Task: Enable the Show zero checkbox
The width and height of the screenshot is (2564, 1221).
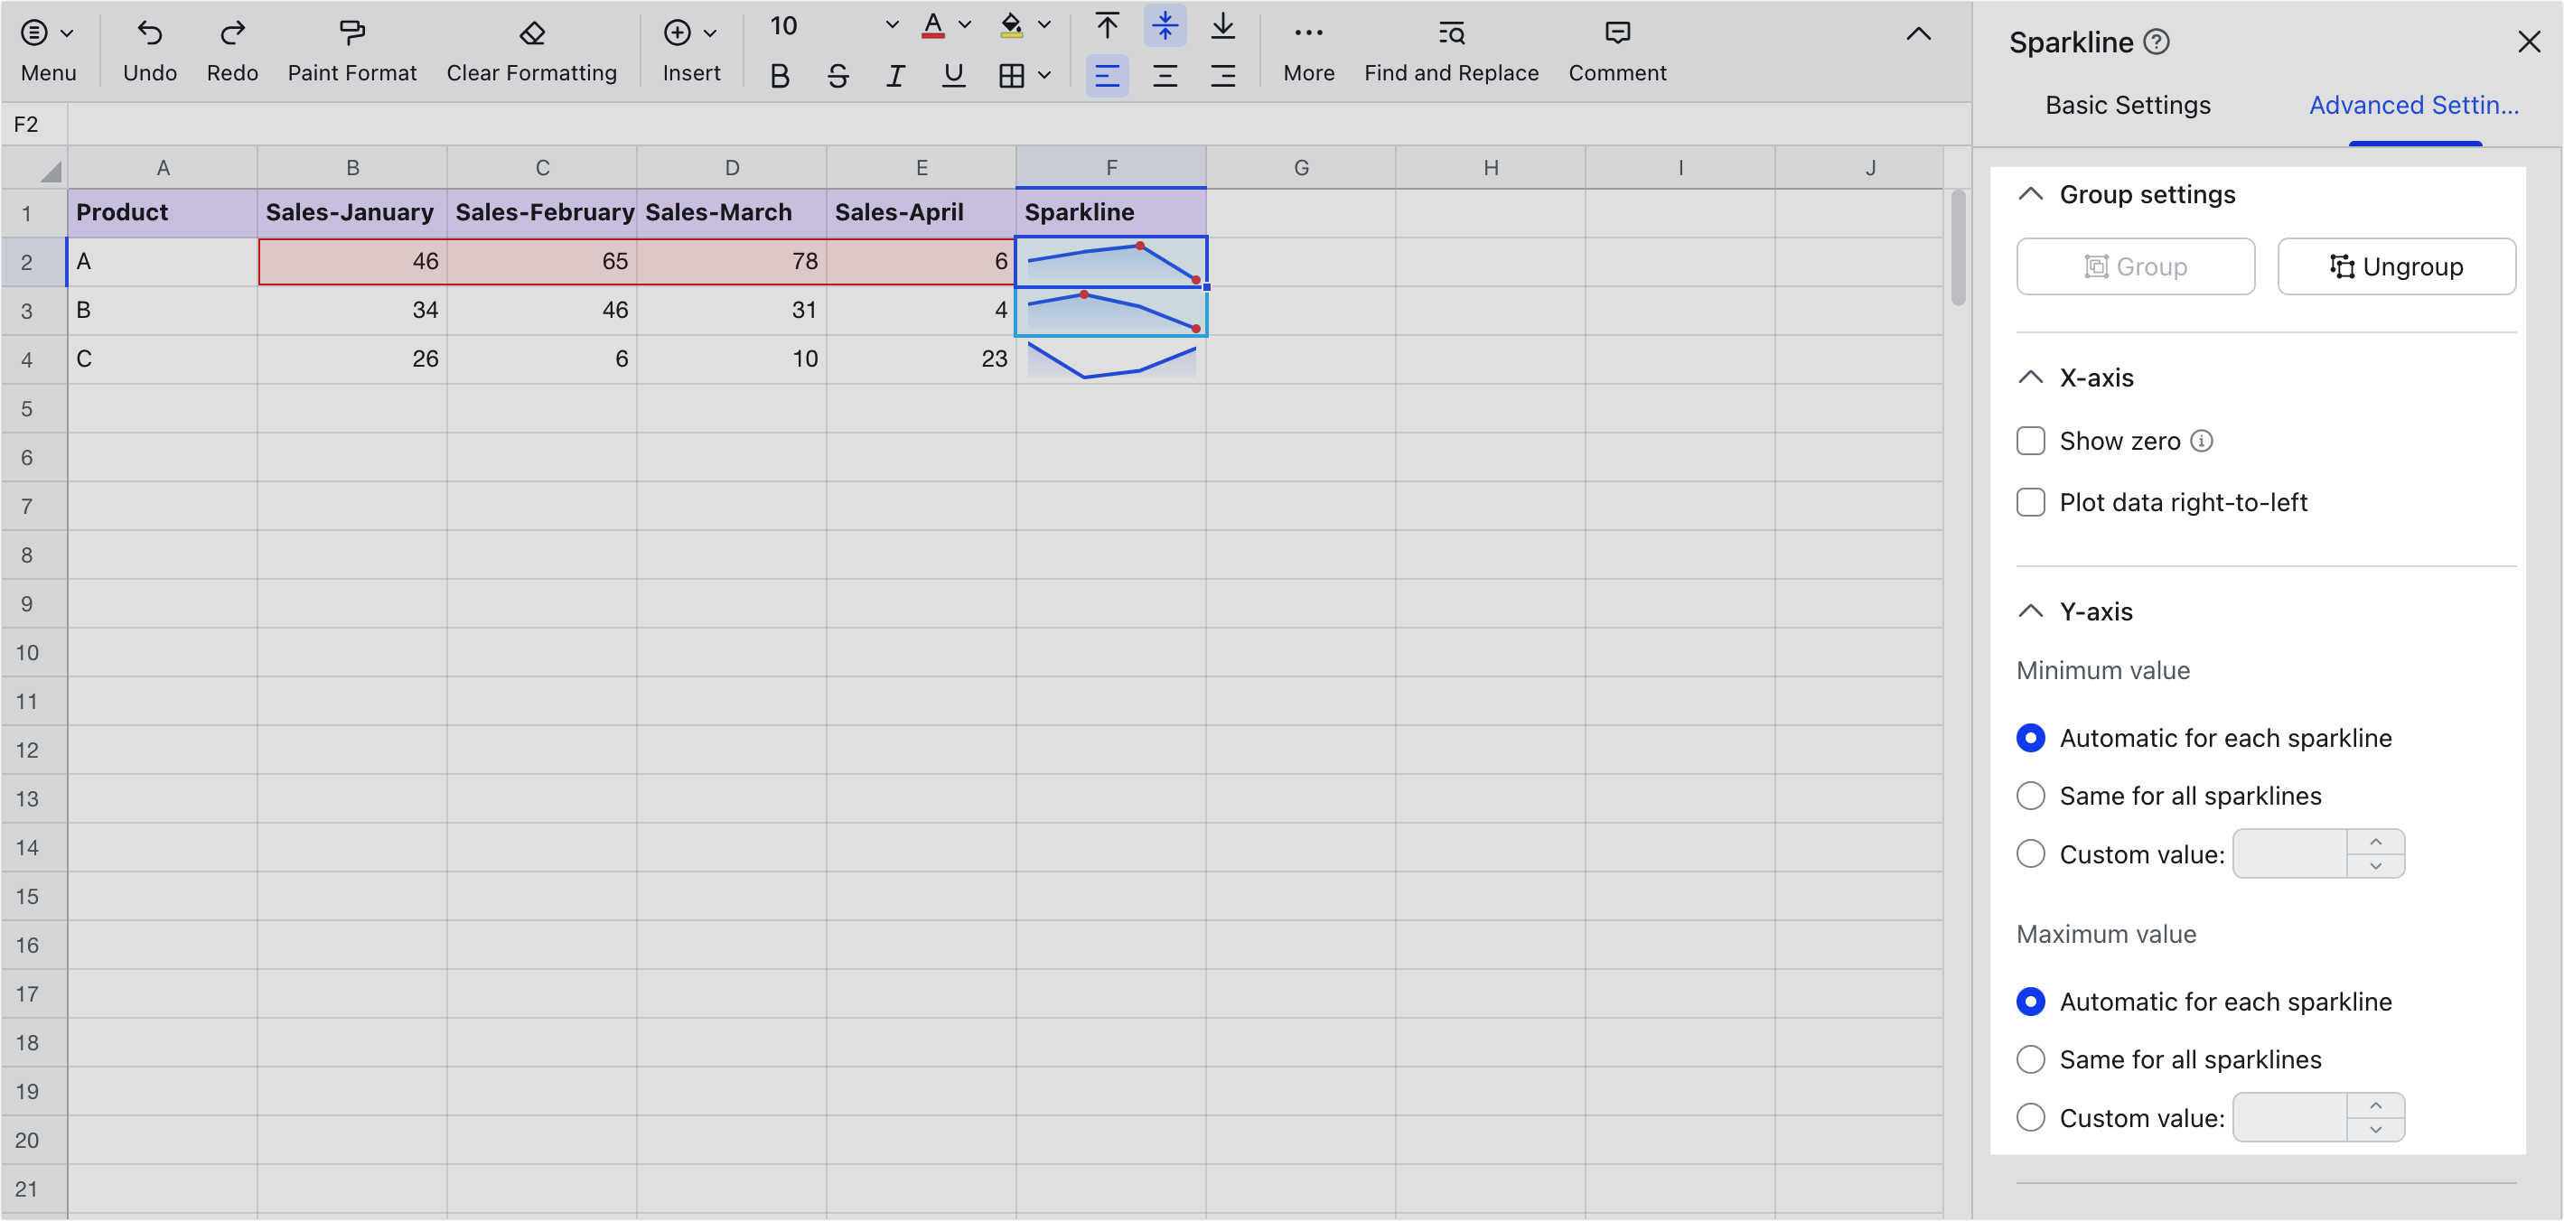Action: pos(2030,440)
